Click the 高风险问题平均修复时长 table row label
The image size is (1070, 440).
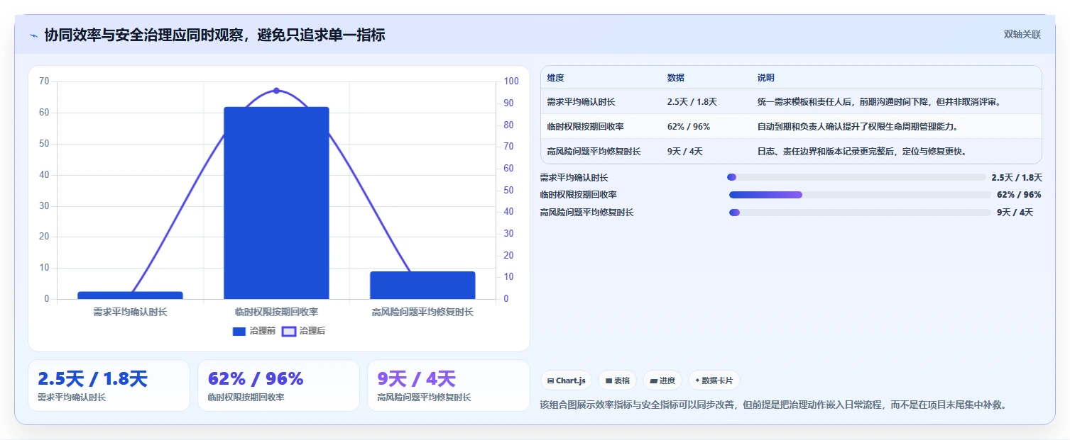tap(594, 152)
